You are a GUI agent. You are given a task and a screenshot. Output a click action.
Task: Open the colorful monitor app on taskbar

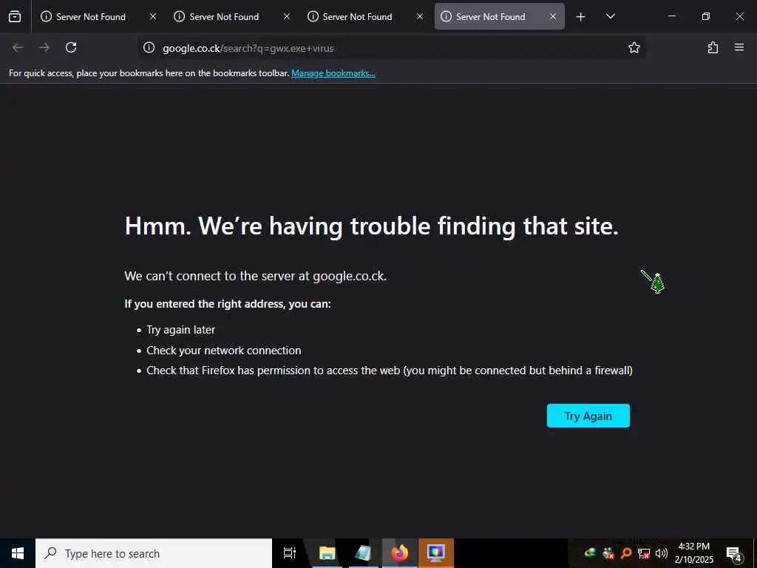pyautogui.click(x=436, y=553)
